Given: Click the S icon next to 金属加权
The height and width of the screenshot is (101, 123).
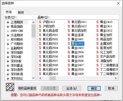Looking at the screenshot, I should (x=98, y=44).
